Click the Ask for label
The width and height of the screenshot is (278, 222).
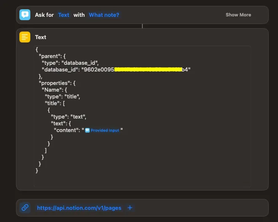coord(44,15)
